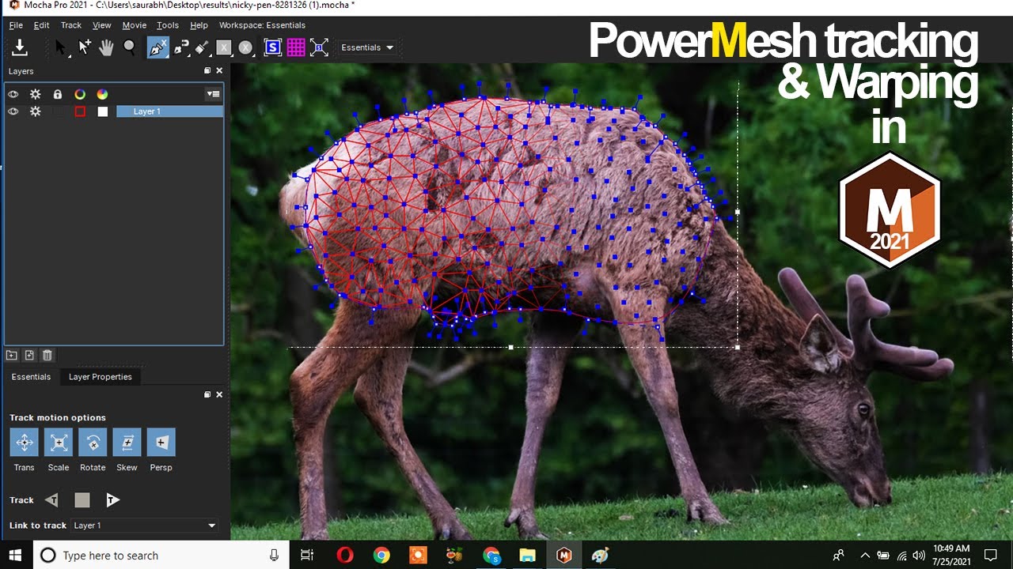Click Track Backwards button
1013x569 pixels.
point(51,499)
